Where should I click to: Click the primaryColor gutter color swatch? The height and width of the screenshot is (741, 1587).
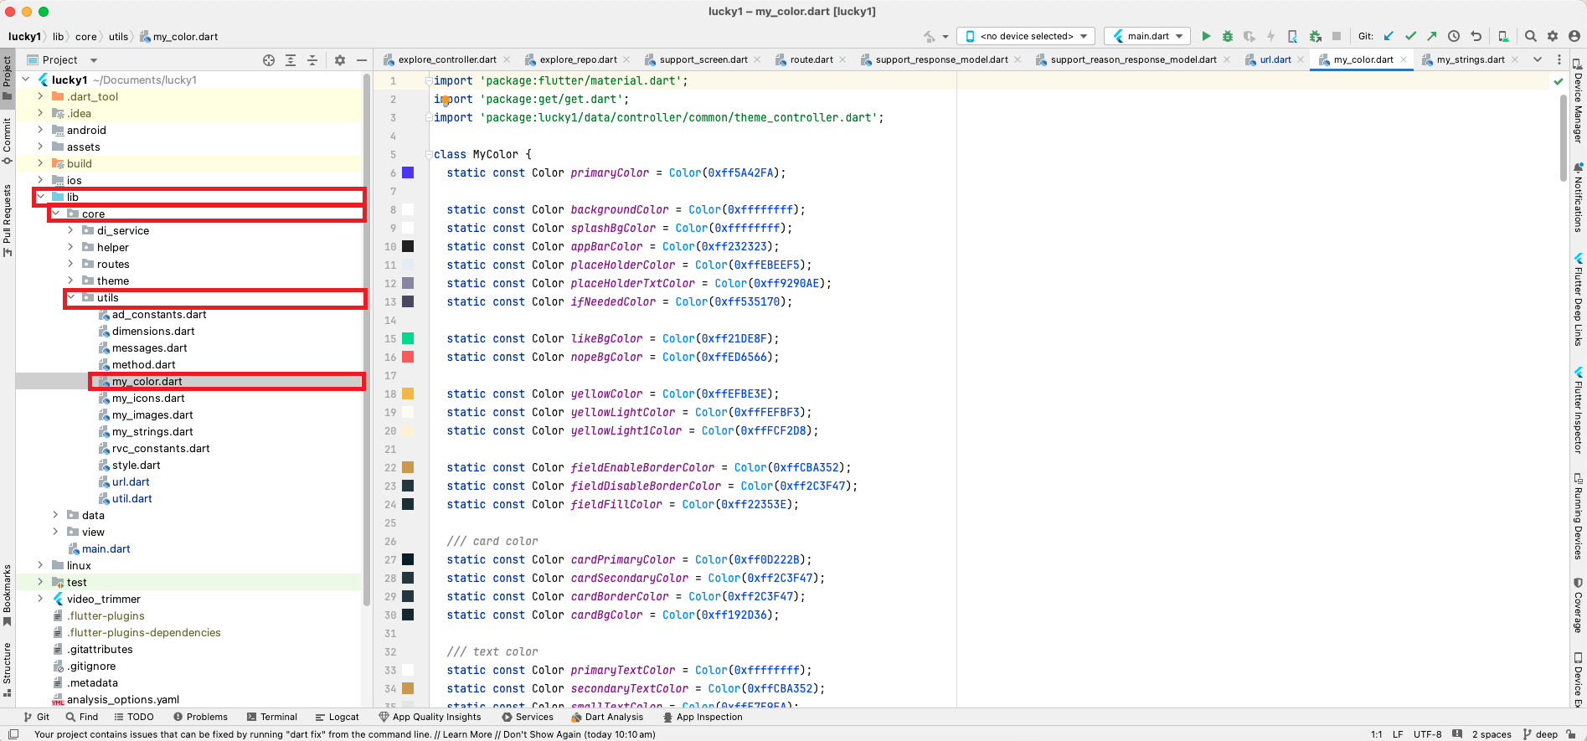pyautogui.click(x=408, y=172)
